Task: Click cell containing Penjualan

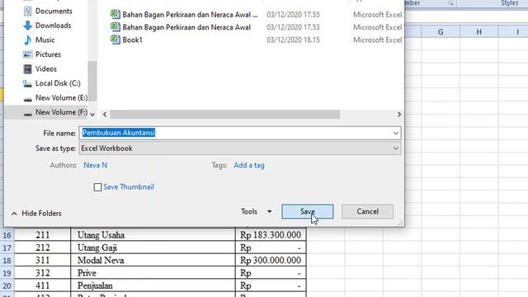Action: coord(153,286)
